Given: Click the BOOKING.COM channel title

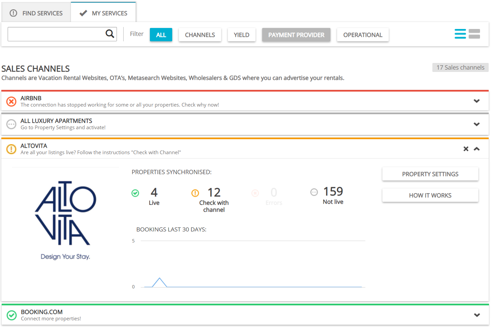Looking at the screenshot, I should click(42, 312).
